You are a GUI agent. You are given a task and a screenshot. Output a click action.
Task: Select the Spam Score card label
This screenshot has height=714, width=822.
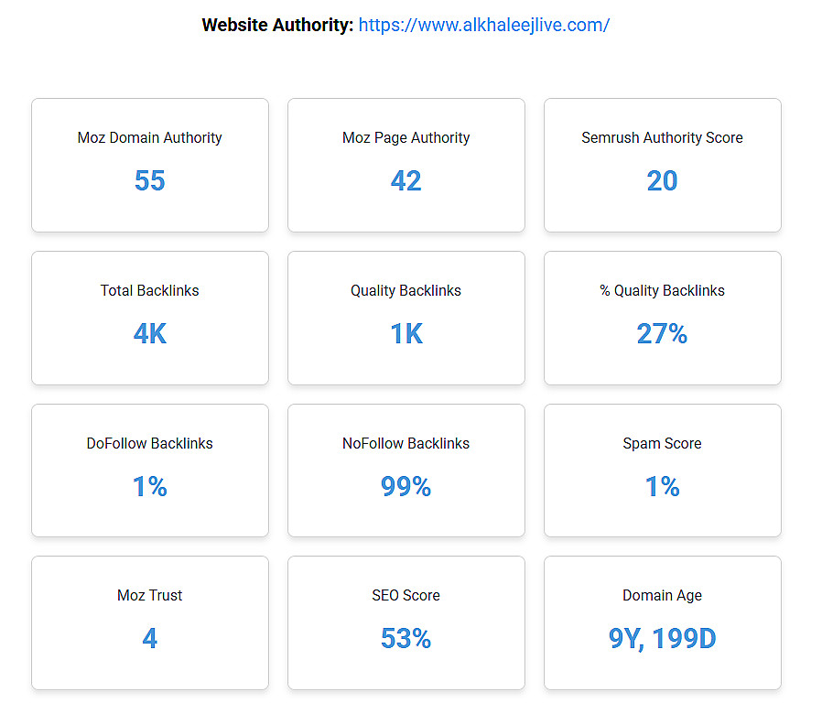(662, 444)
